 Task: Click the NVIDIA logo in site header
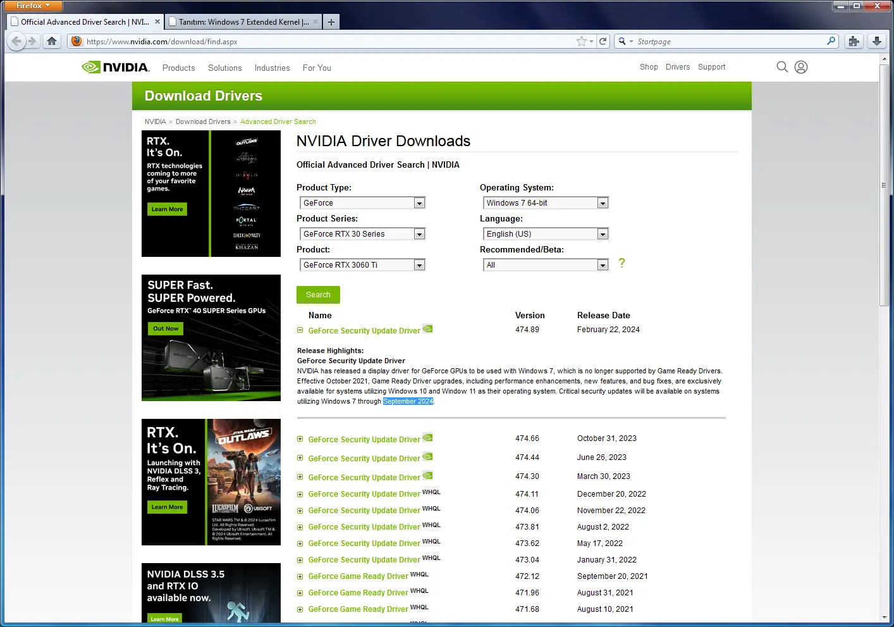116,67
